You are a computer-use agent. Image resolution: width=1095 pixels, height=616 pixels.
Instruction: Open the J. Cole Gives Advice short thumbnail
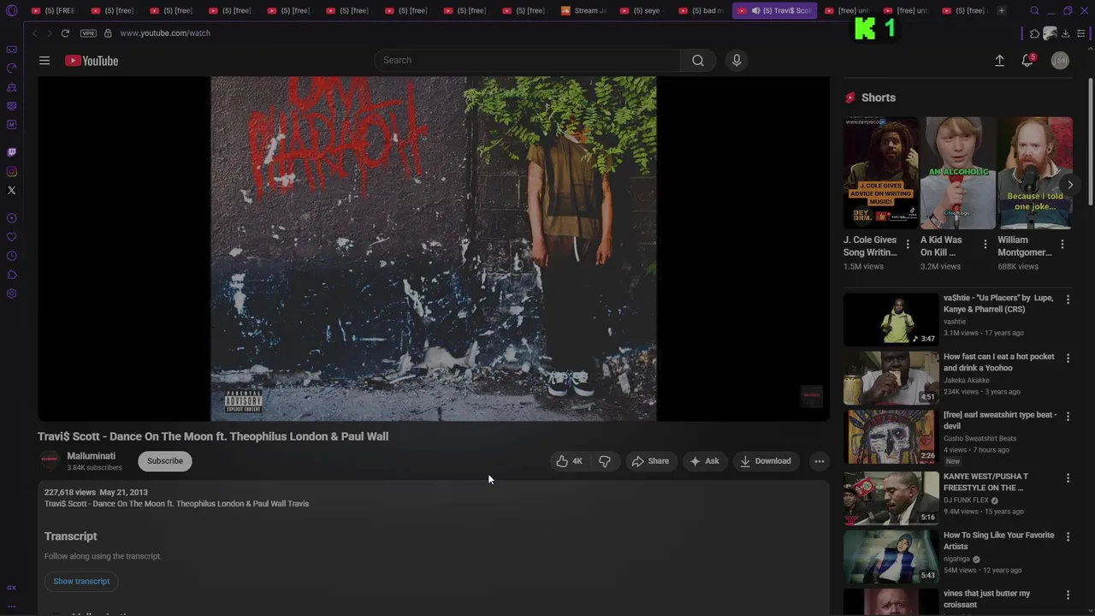(x=880, y=173)
